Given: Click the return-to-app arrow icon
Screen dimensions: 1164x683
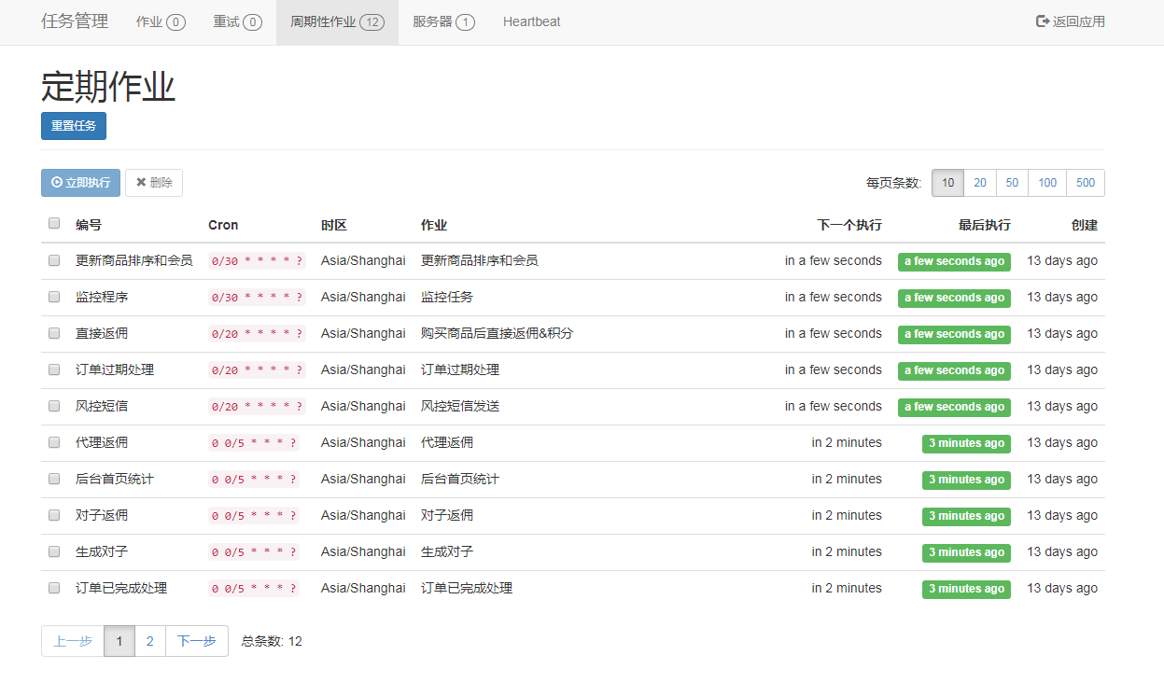Looking at the screenshot, I should pyautogui.click(x=1043, y=21).
